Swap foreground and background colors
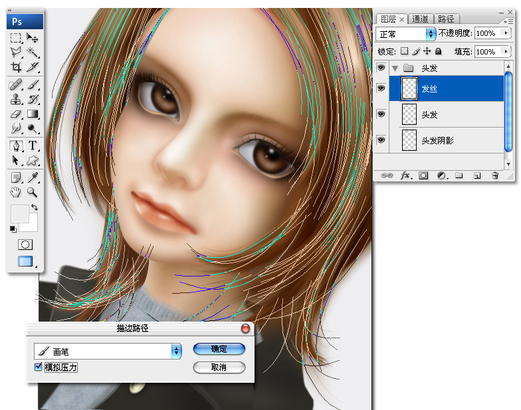This screenshot has width=521, height=410. (x=35, y=207)
